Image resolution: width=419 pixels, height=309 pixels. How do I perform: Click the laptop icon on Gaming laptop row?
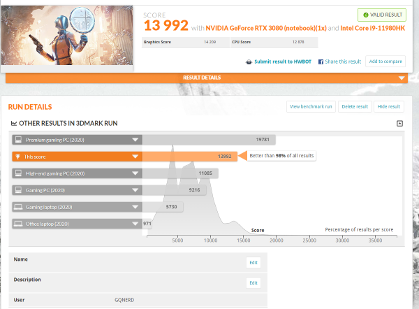point(18,207)
